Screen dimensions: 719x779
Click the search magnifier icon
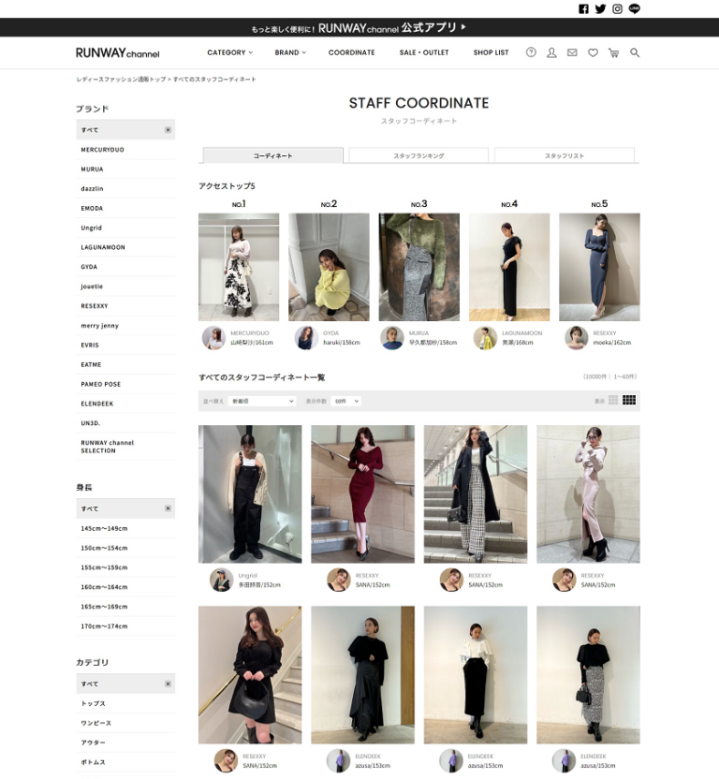point(635,52)
